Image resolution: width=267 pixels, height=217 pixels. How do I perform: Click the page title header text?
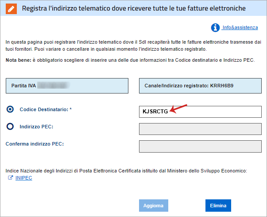coord(134,8)
